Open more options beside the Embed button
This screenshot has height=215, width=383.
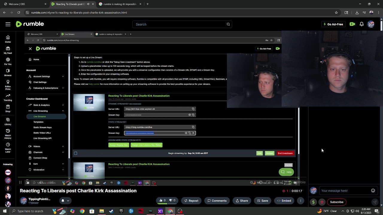301,201
